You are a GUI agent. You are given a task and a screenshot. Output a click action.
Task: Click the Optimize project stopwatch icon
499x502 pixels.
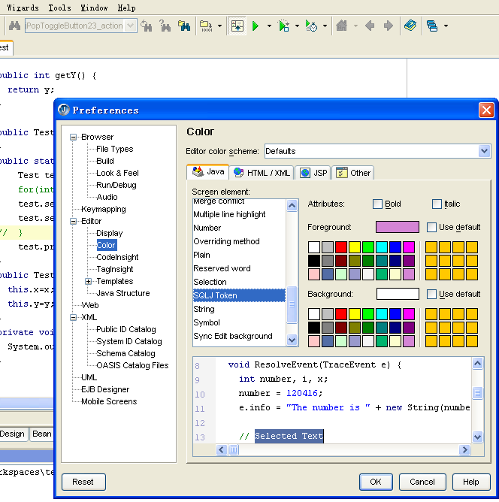tap(311, 26)
